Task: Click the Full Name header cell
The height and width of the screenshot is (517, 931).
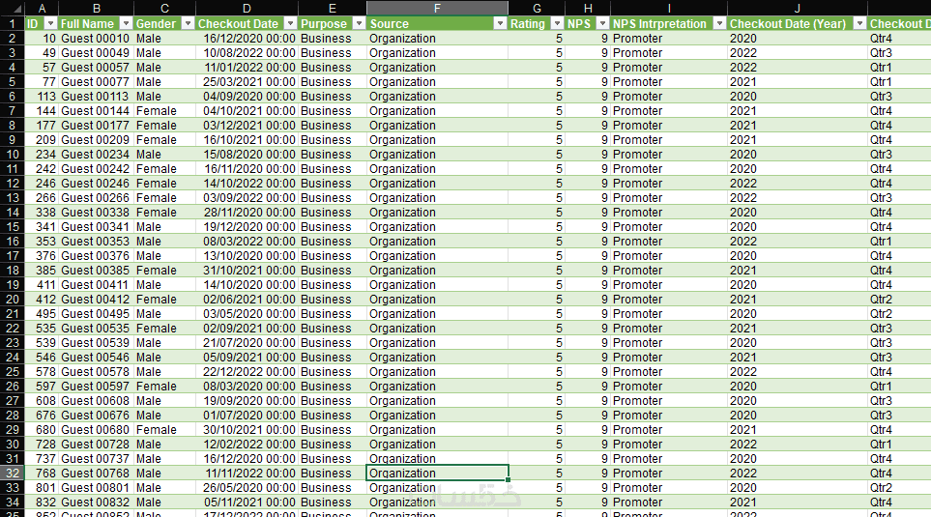Action: (x=96, y=24)
